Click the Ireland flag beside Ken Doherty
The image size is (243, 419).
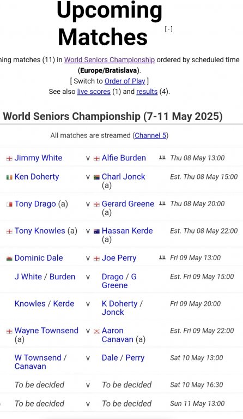coord(9,177)
